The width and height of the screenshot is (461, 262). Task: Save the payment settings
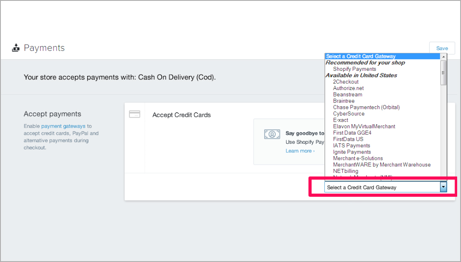pos(442,48)
